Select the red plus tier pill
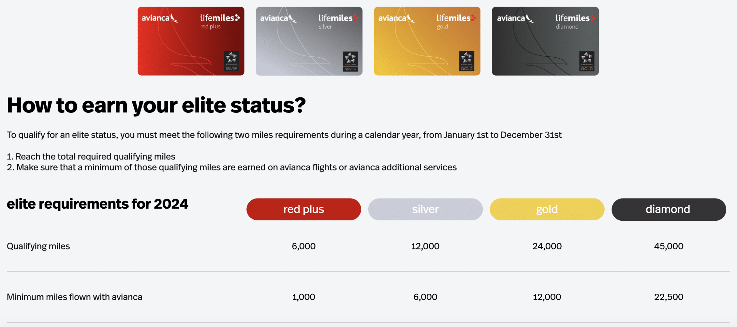Image resolution: width=737 pixels, height=327 pixels. [x=304, y=209]
